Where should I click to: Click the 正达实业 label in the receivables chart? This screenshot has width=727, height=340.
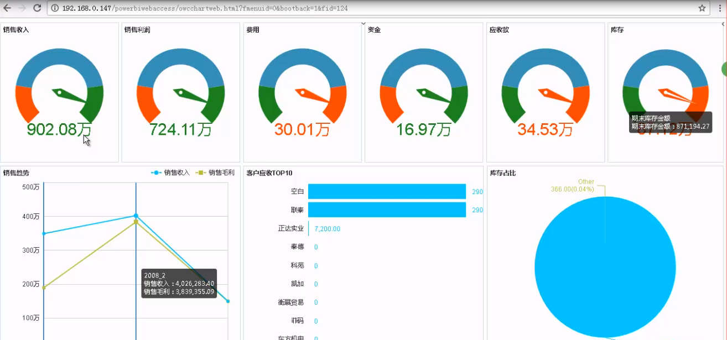pos(292,228)
